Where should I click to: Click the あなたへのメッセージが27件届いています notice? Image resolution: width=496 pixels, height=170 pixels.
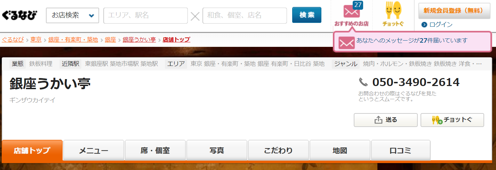411,40
